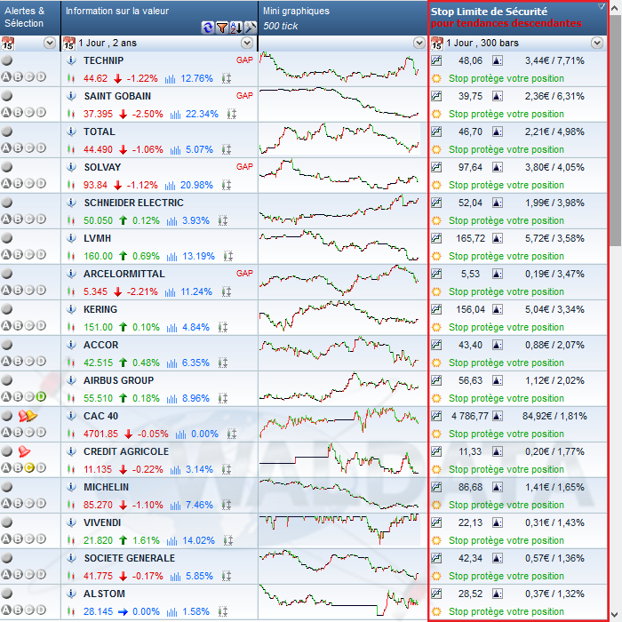Click MICHELIN price 85.270
Image resolution: width=622 pixels, height=622 pixels.
[98, 505]
